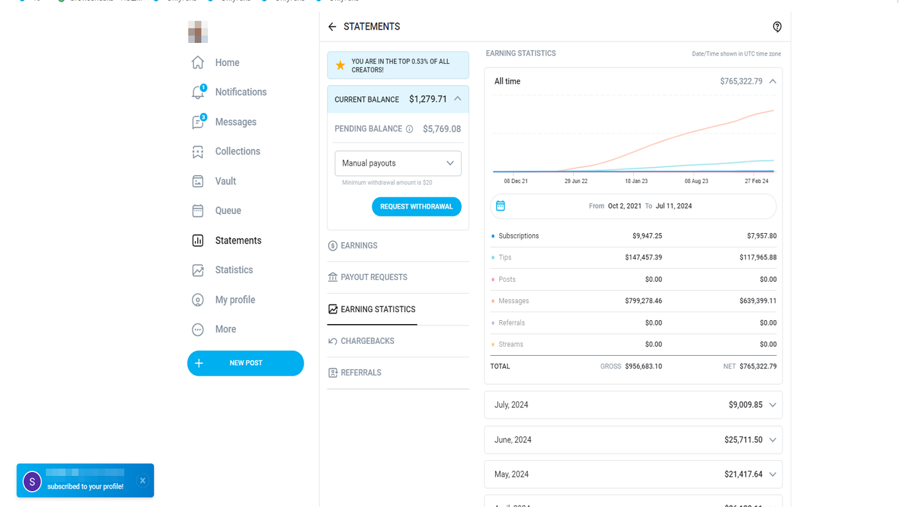The image size is (902, 507).
Task: Dismiss the subscribed notification toast
Action: [x=143, y=481]
